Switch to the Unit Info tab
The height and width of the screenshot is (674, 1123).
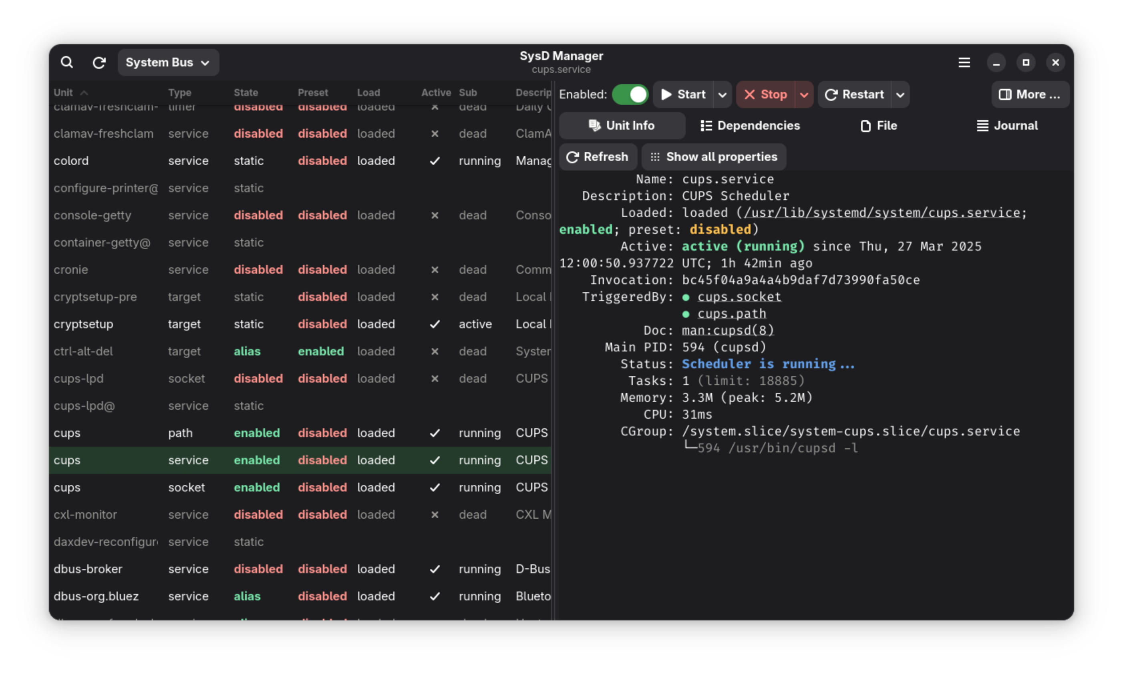[622, 125]
